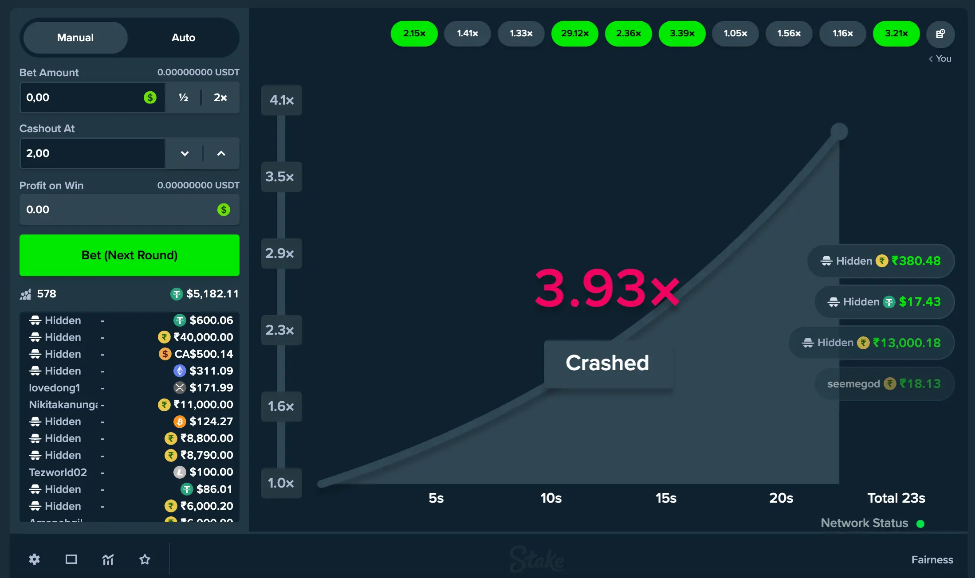The image size is (975, 578).
Task: Double the bet with the 2x button
Action: click(220, 98)
